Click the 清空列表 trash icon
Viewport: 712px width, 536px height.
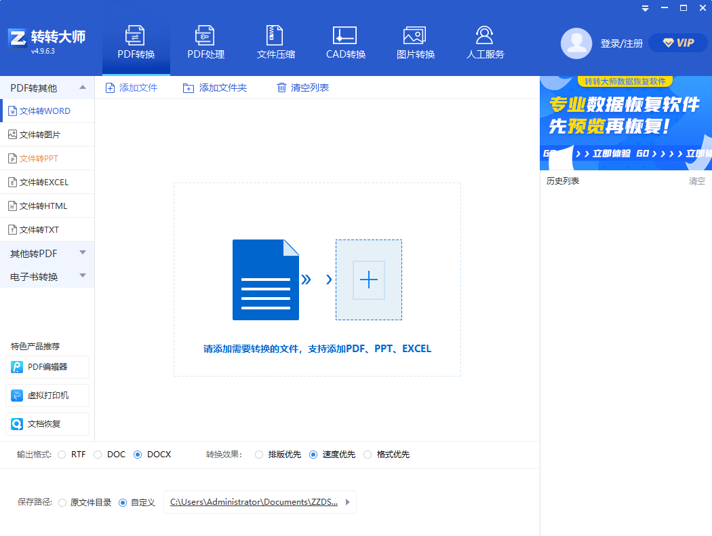[281, 88]
